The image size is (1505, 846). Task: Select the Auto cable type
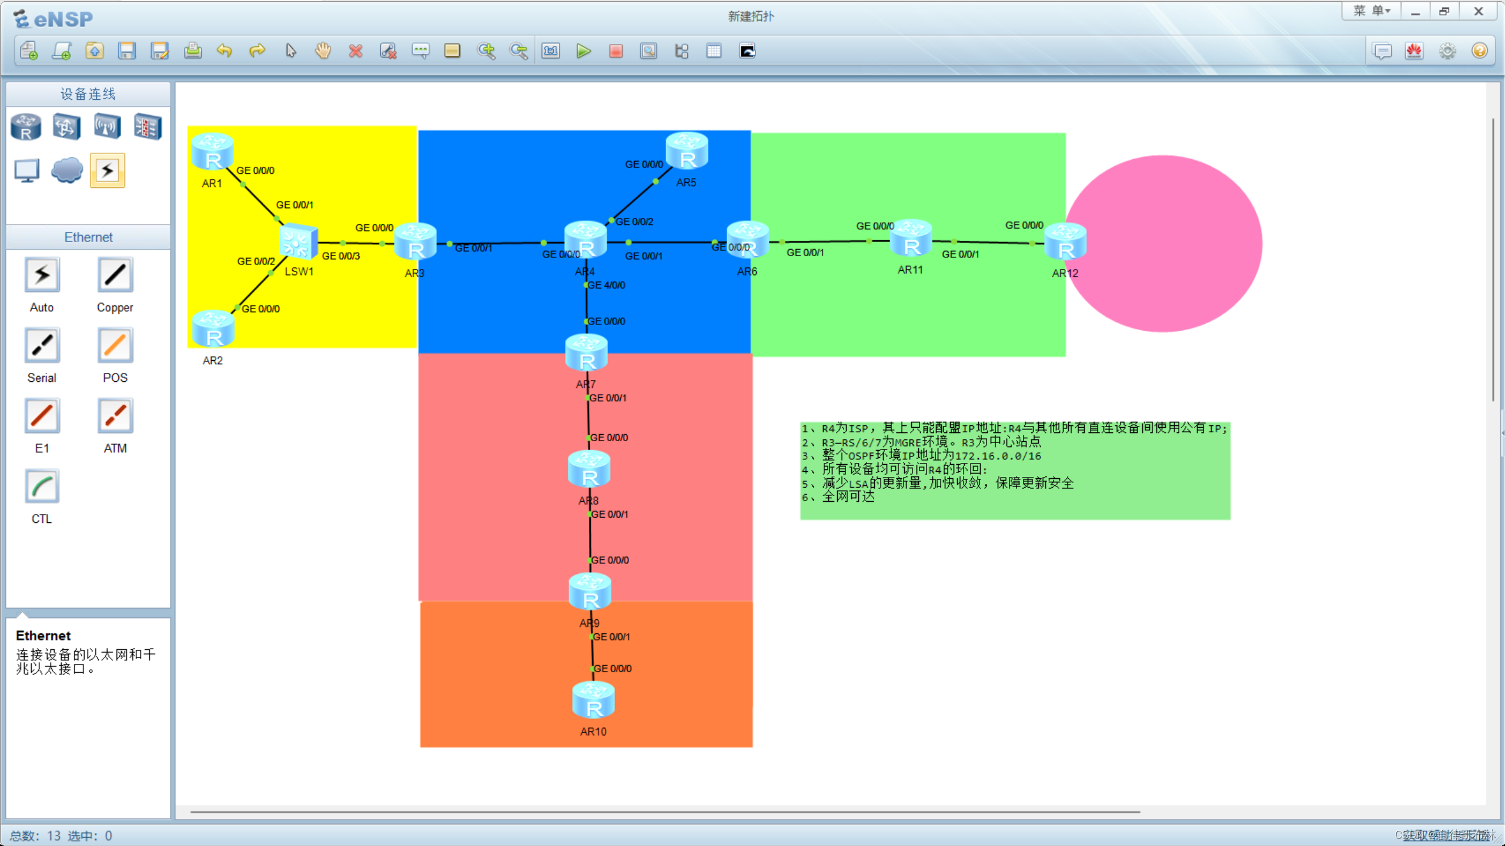pos(42,275)
